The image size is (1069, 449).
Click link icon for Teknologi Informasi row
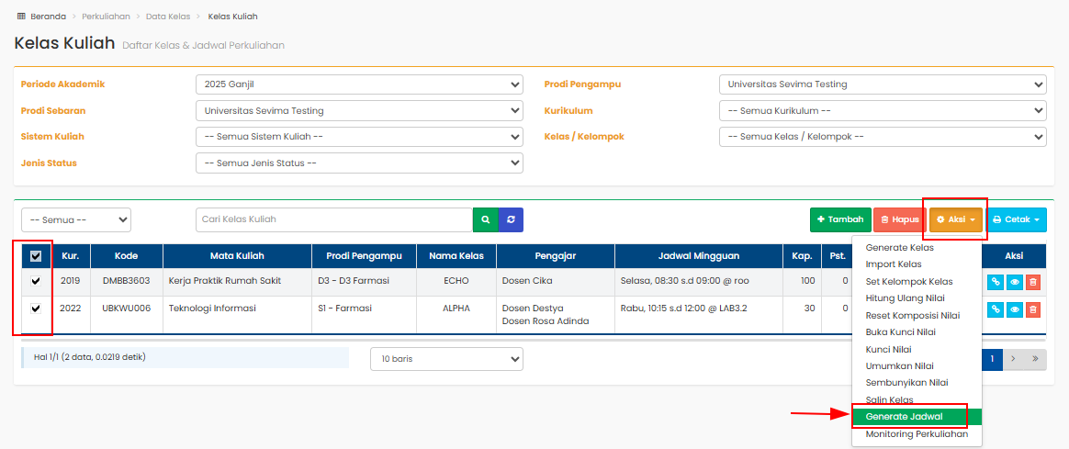996,309
